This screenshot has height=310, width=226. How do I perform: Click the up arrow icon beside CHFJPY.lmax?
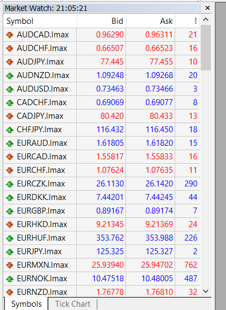tap(10, 130)
